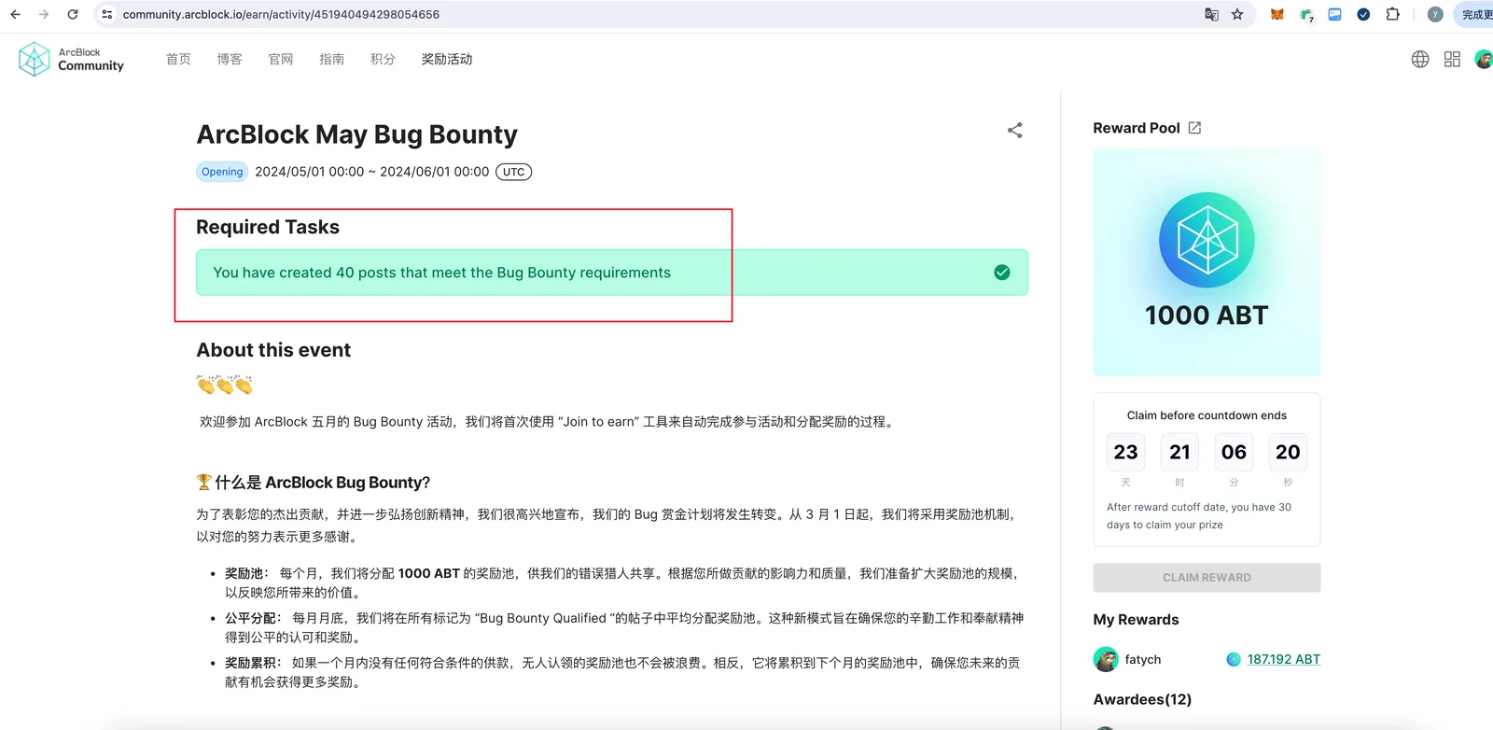Reload the page with the refresh icon

pos(73,14)
